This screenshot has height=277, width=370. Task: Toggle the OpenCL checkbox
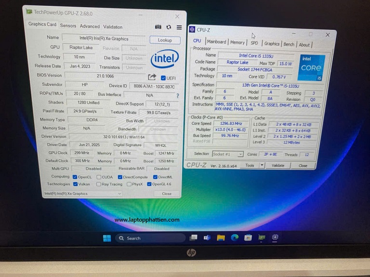[75, 177]
